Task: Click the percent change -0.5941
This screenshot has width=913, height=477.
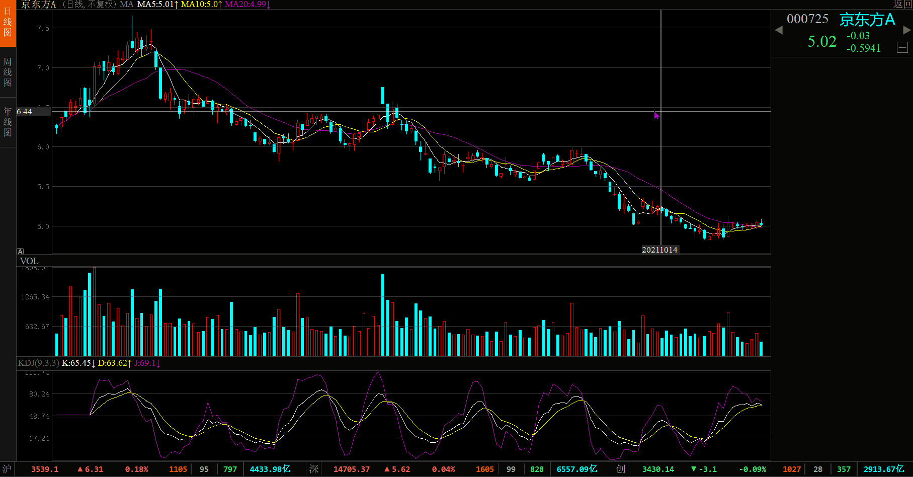Action: coord(864,48)
